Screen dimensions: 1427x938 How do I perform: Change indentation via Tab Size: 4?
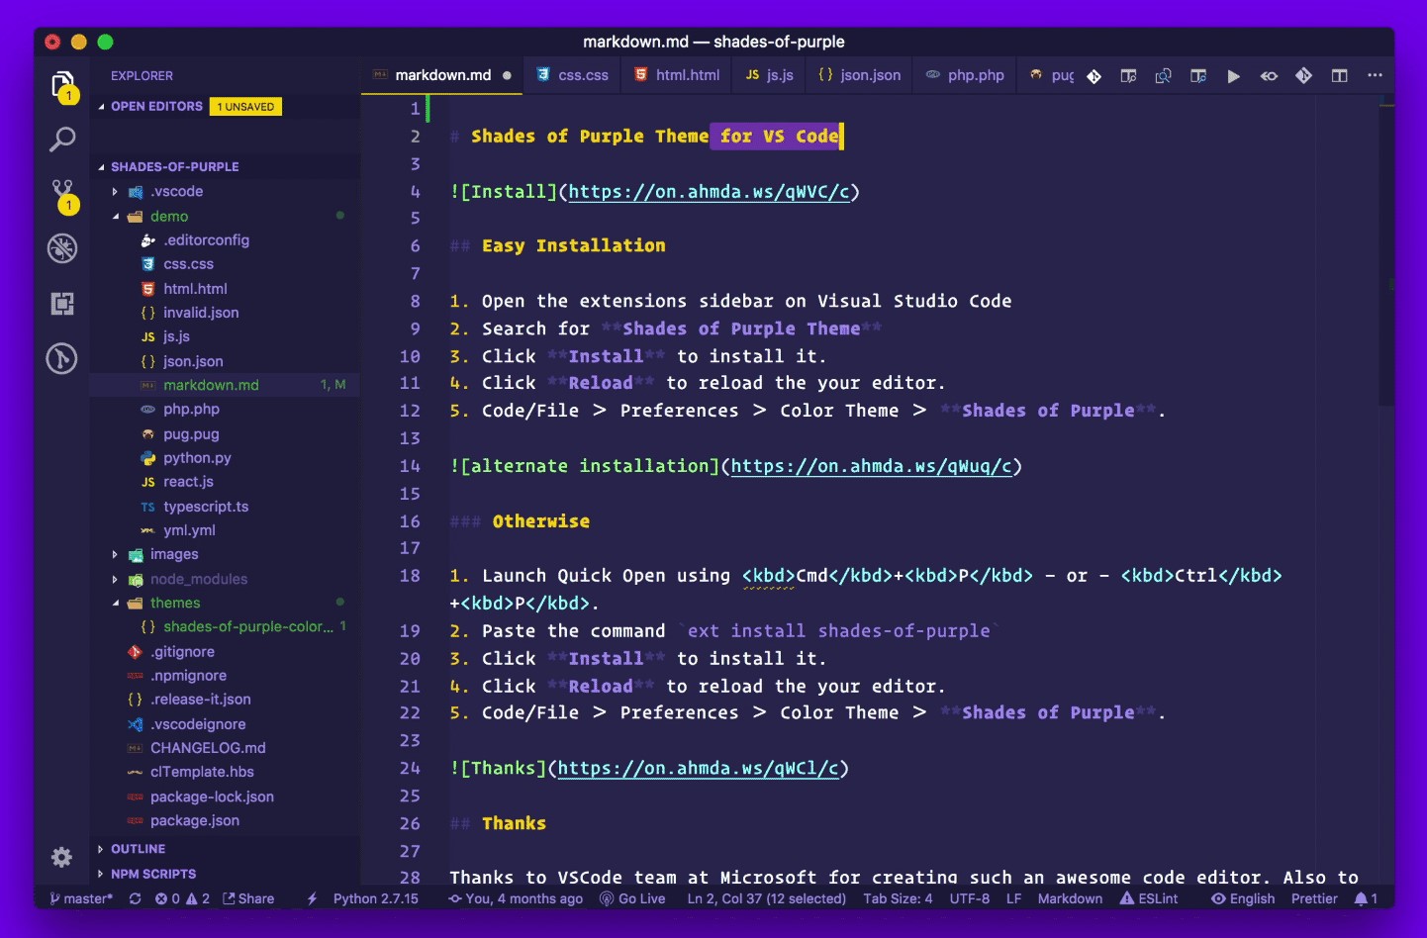[x=898, y=898]
